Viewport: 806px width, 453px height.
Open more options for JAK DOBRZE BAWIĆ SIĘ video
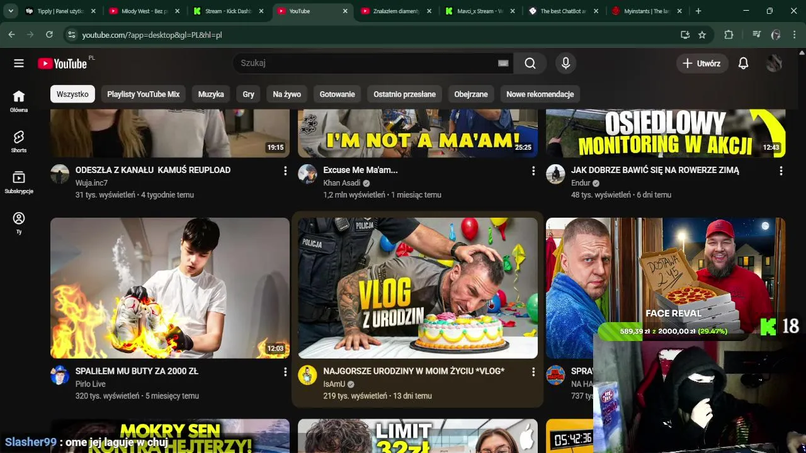click(781, 171)
